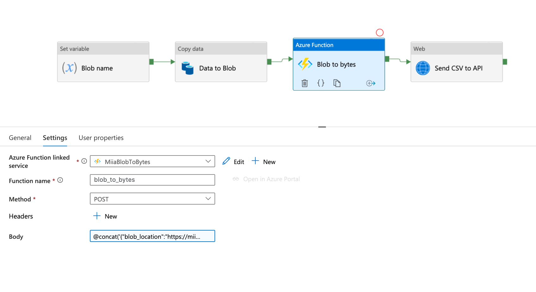
Task: Switch to the General tab
Action: point(20,138)
